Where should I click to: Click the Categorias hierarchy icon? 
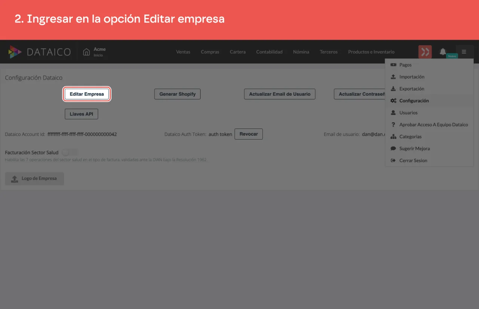393,136
